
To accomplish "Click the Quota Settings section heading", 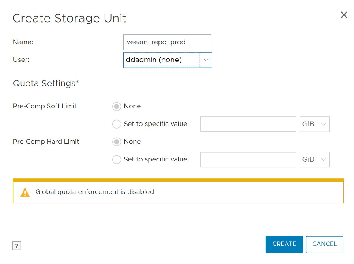I will point(45,83).
